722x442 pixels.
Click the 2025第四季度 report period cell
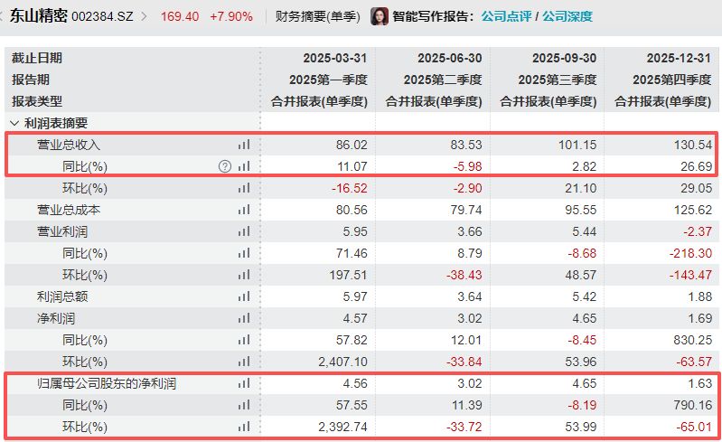tap(671, 80)
